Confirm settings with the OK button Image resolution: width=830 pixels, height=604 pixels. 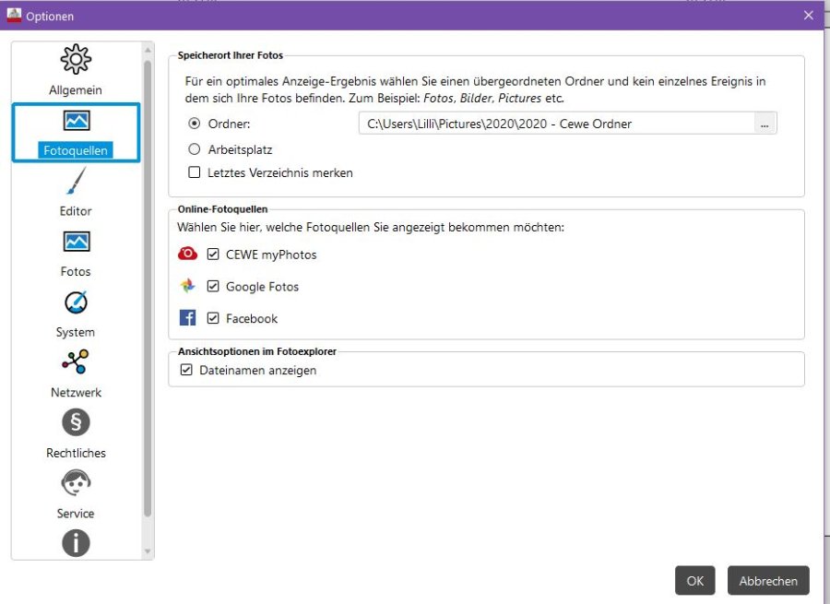(694, 581)
